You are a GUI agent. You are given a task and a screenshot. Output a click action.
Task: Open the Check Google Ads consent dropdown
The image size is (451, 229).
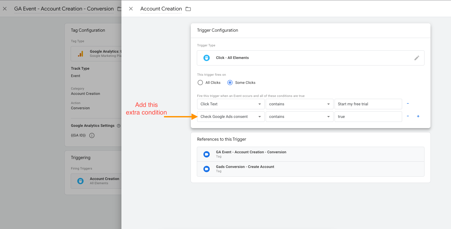(x=230, y=117)
